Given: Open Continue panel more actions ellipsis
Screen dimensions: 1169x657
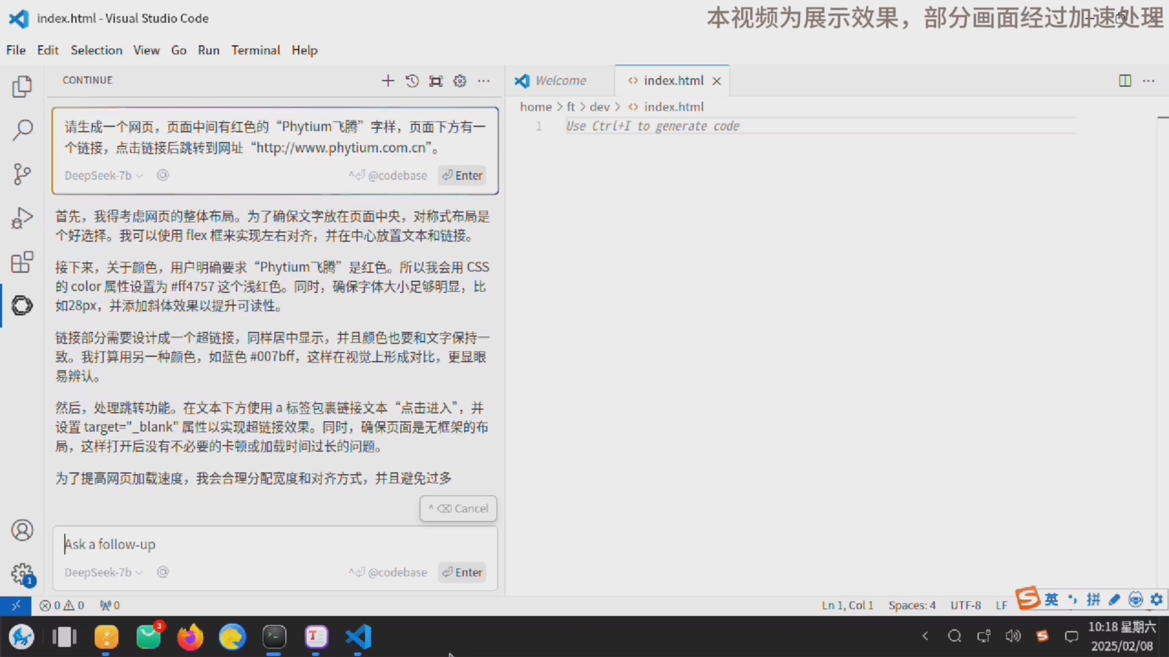Looking at the screenshot, I should tap(484, 81).
